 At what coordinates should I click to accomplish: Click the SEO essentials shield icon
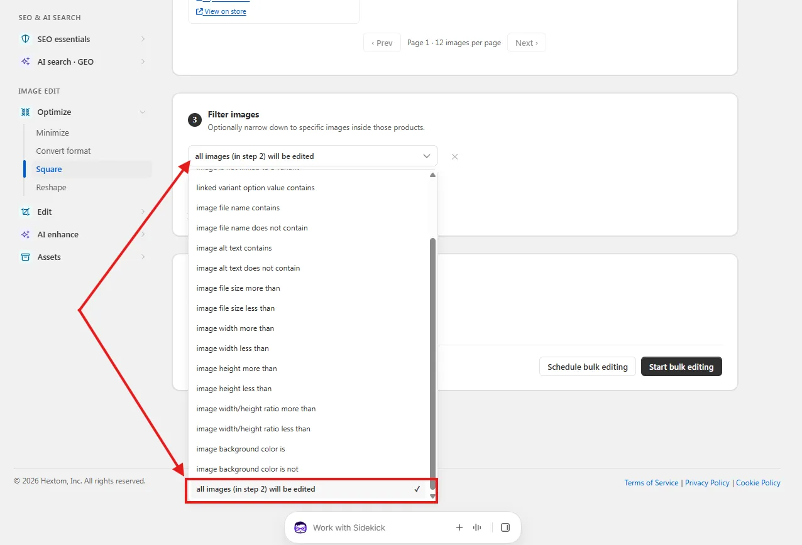tap(25, 39)
